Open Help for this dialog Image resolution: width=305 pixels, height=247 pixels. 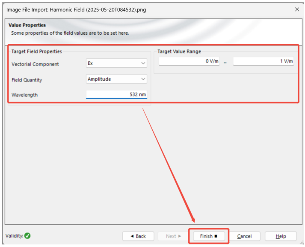point(281,236)
